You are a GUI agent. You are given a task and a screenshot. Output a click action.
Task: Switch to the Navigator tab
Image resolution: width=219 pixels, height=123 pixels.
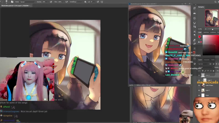201,7
